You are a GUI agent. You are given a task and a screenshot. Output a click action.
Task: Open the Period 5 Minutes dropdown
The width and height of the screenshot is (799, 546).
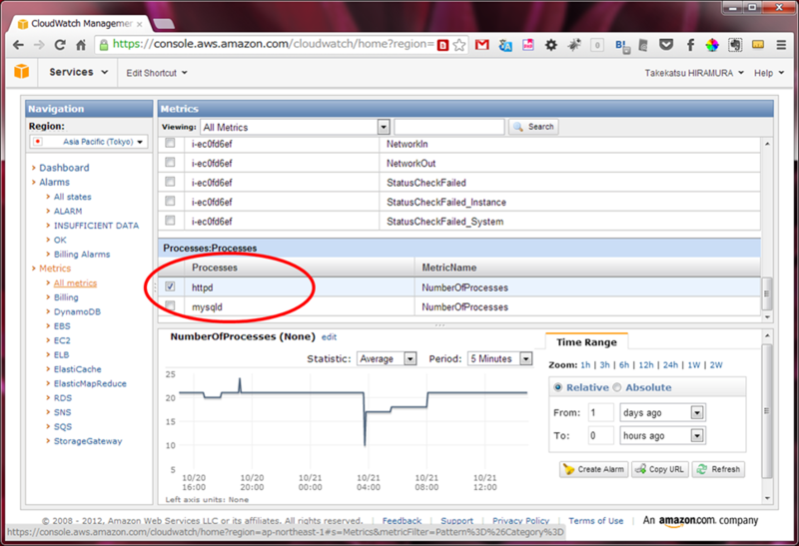coord(500,358)
